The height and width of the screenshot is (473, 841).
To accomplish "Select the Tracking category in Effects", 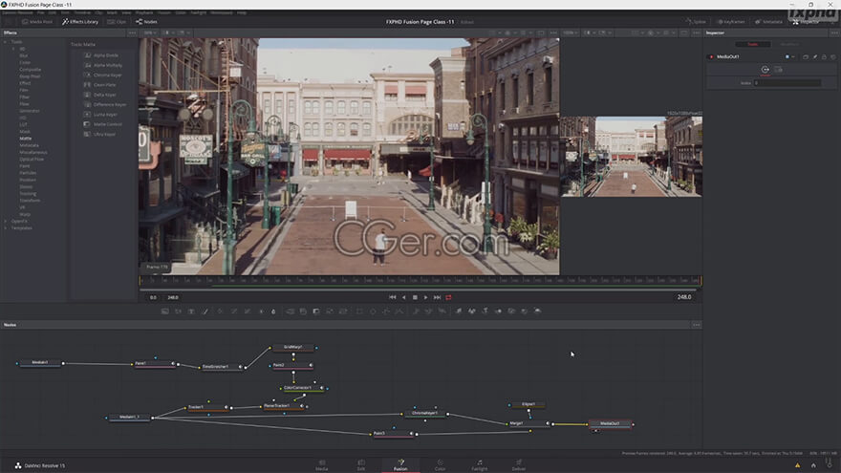I will click(x=28, y=194).
